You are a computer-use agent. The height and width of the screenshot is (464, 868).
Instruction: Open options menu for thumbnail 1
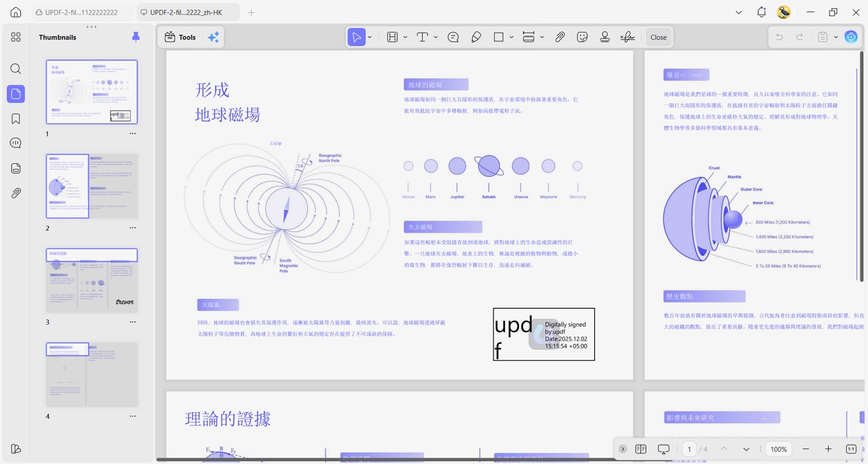tap(133, 134)
